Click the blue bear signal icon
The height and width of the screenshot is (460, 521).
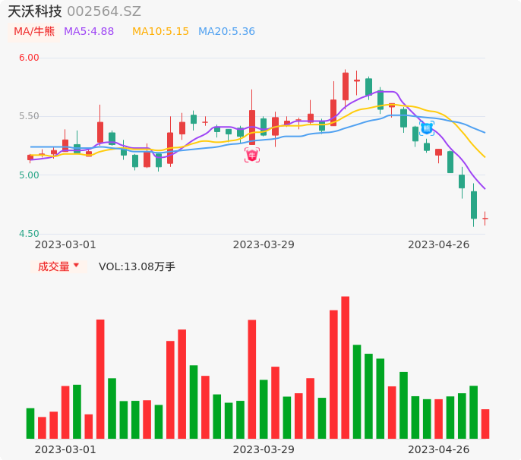pyautogui.click(x=427, y=128)
